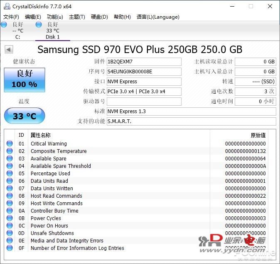Open the 帮助(H) menu
This screenshot has width=280, height=264.
point(122,17)
